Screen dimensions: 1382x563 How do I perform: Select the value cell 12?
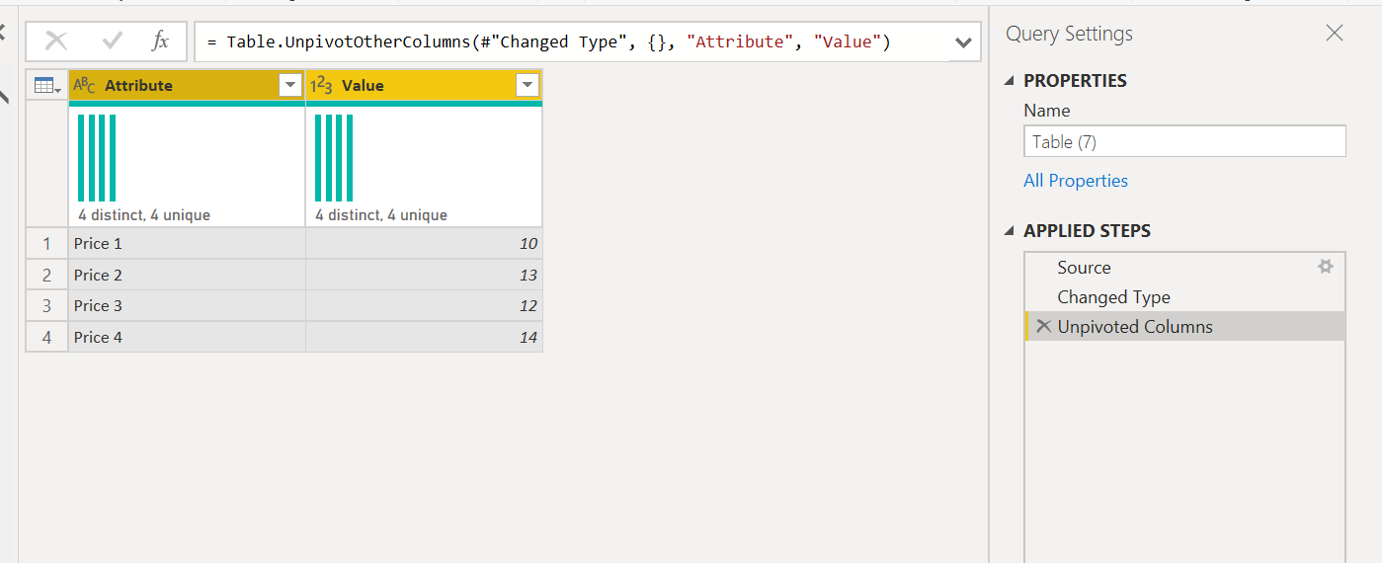(x=424, y=306)
